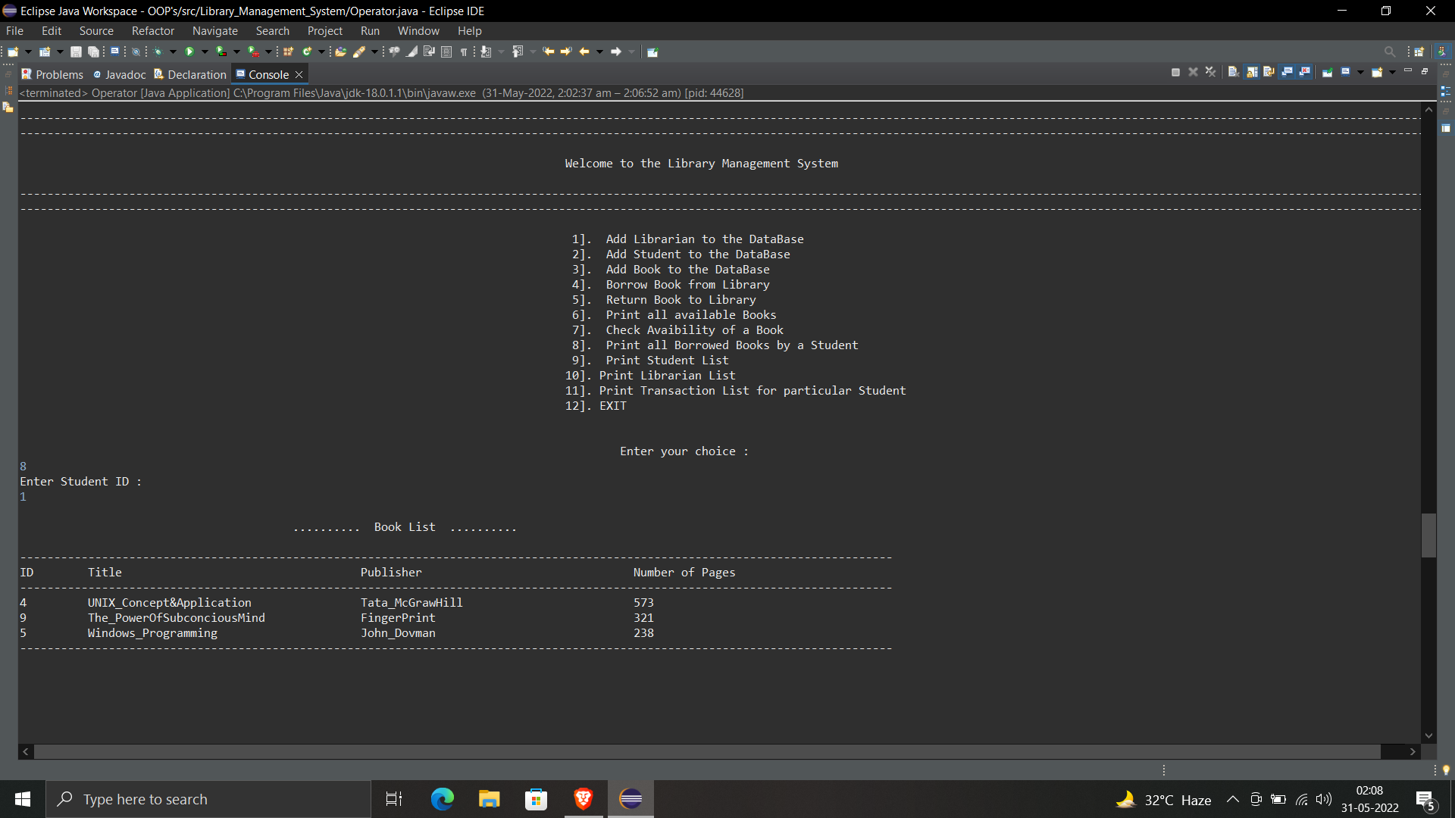Click the Clear Console icon
Image resolution: width=1455 pixels, height=818 pixels.
[x=1233, y=72]
